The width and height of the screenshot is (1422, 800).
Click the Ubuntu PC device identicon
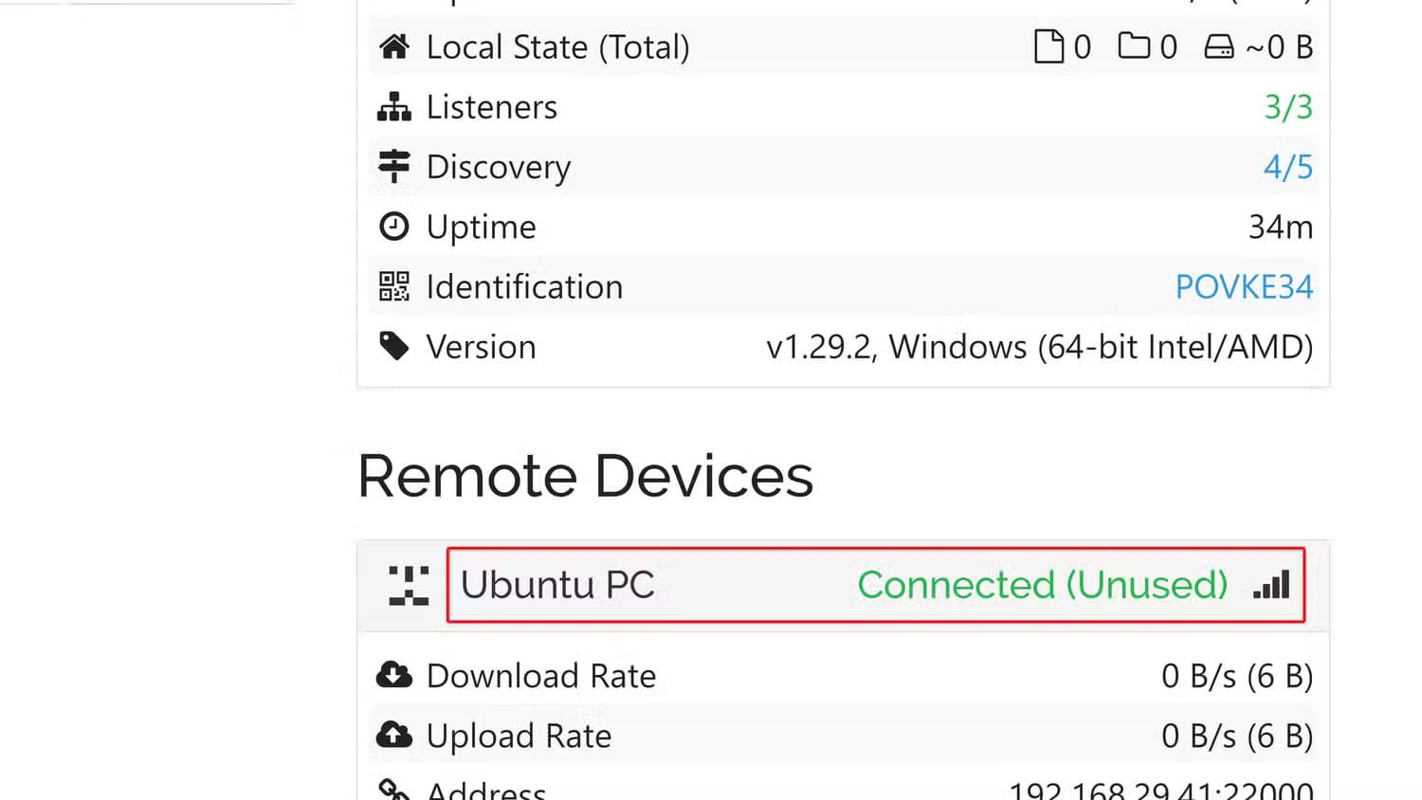tap(409, 586)
